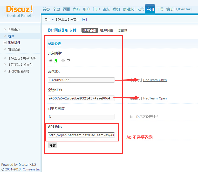
Task: Open 【好团队】帖子销售 in sidebar
Action: point(22,58)
